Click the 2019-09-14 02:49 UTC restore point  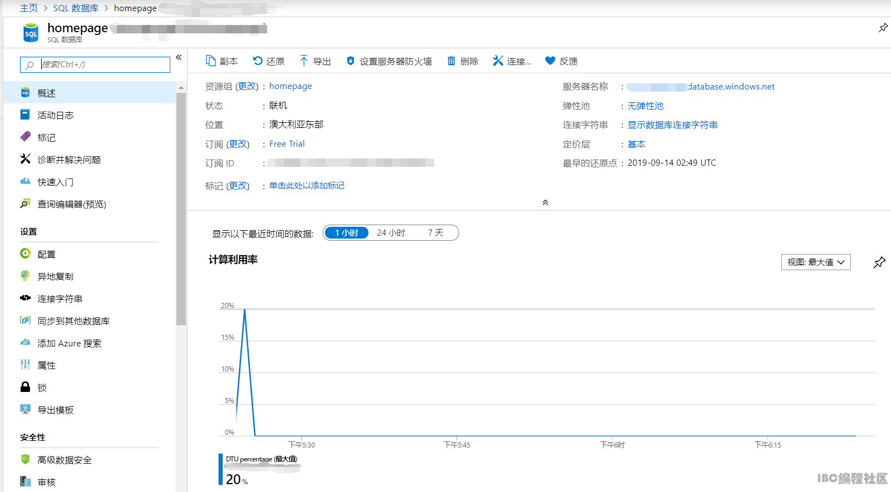pos(672,163)
